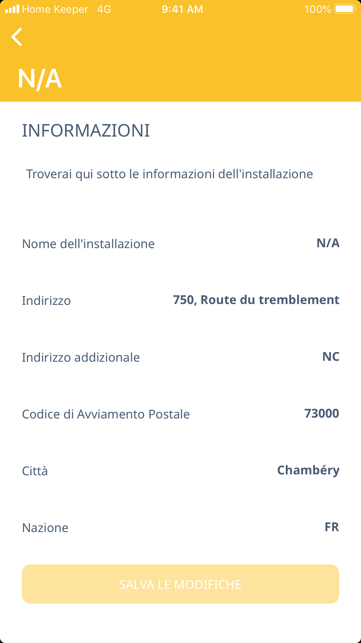Tap the Troverai qui sotto description text
The width and height of the screenshot is (361, 643).
[169, 174]
